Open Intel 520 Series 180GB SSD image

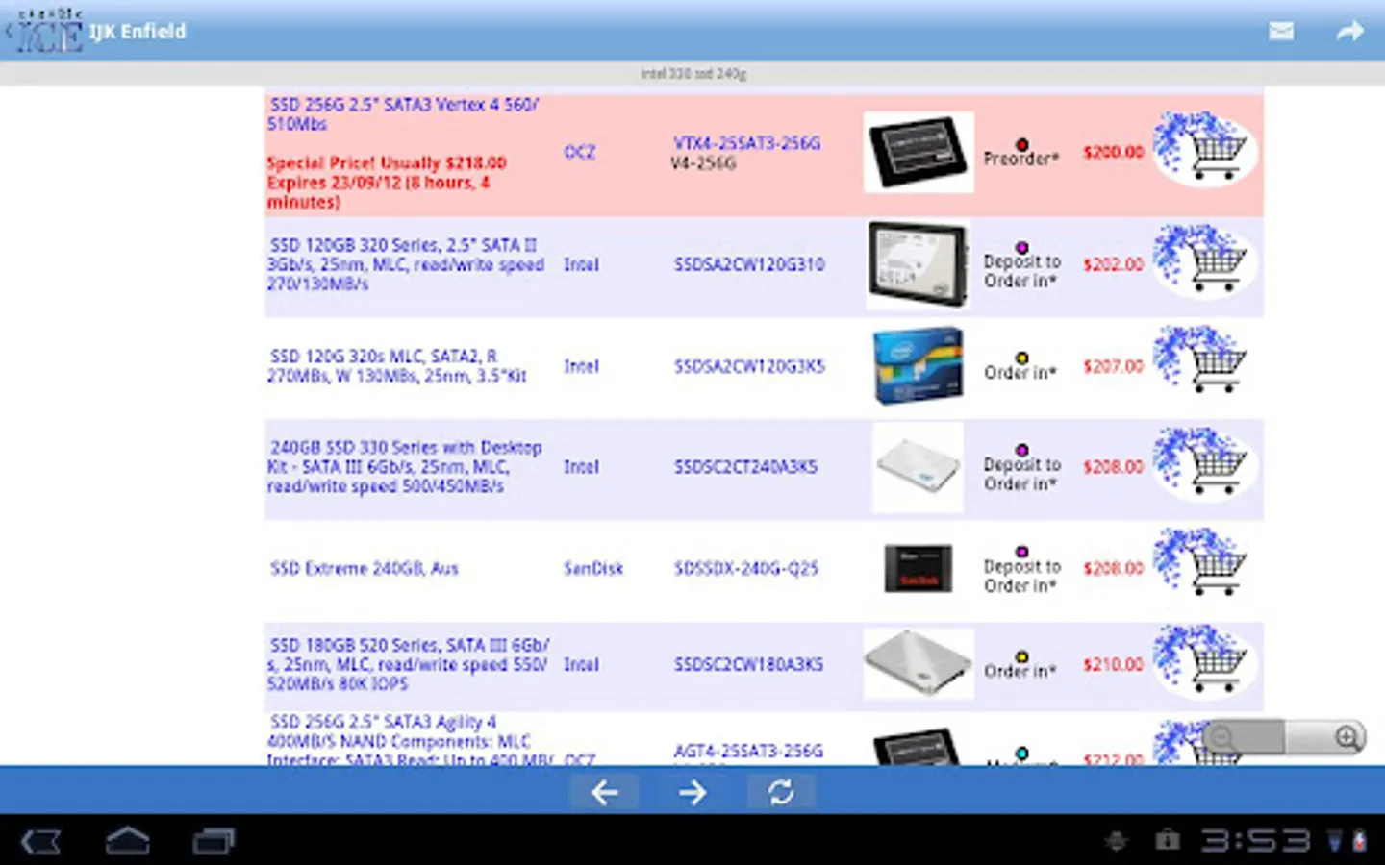point(919,663)
